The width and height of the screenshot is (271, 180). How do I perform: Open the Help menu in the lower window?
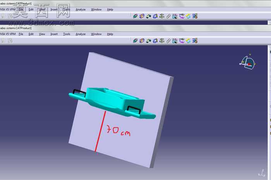click(110, 34)
